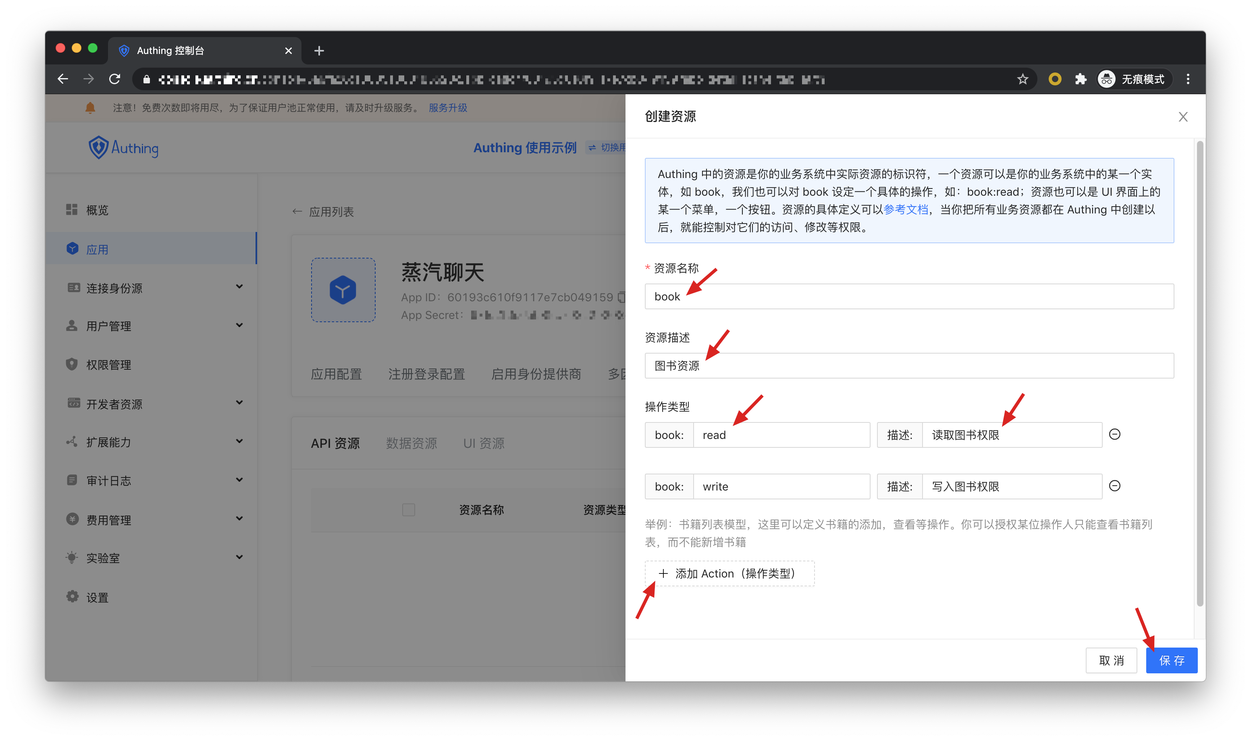Reload the Authing console page

click(115, 79)
